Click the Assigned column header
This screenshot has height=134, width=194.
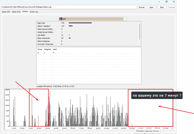(47, 49)
